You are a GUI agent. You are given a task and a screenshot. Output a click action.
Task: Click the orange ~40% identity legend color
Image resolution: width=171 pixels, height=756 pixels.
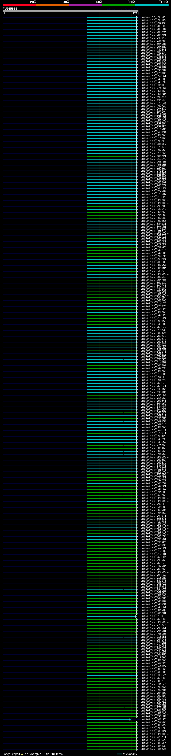click(52, 5)
